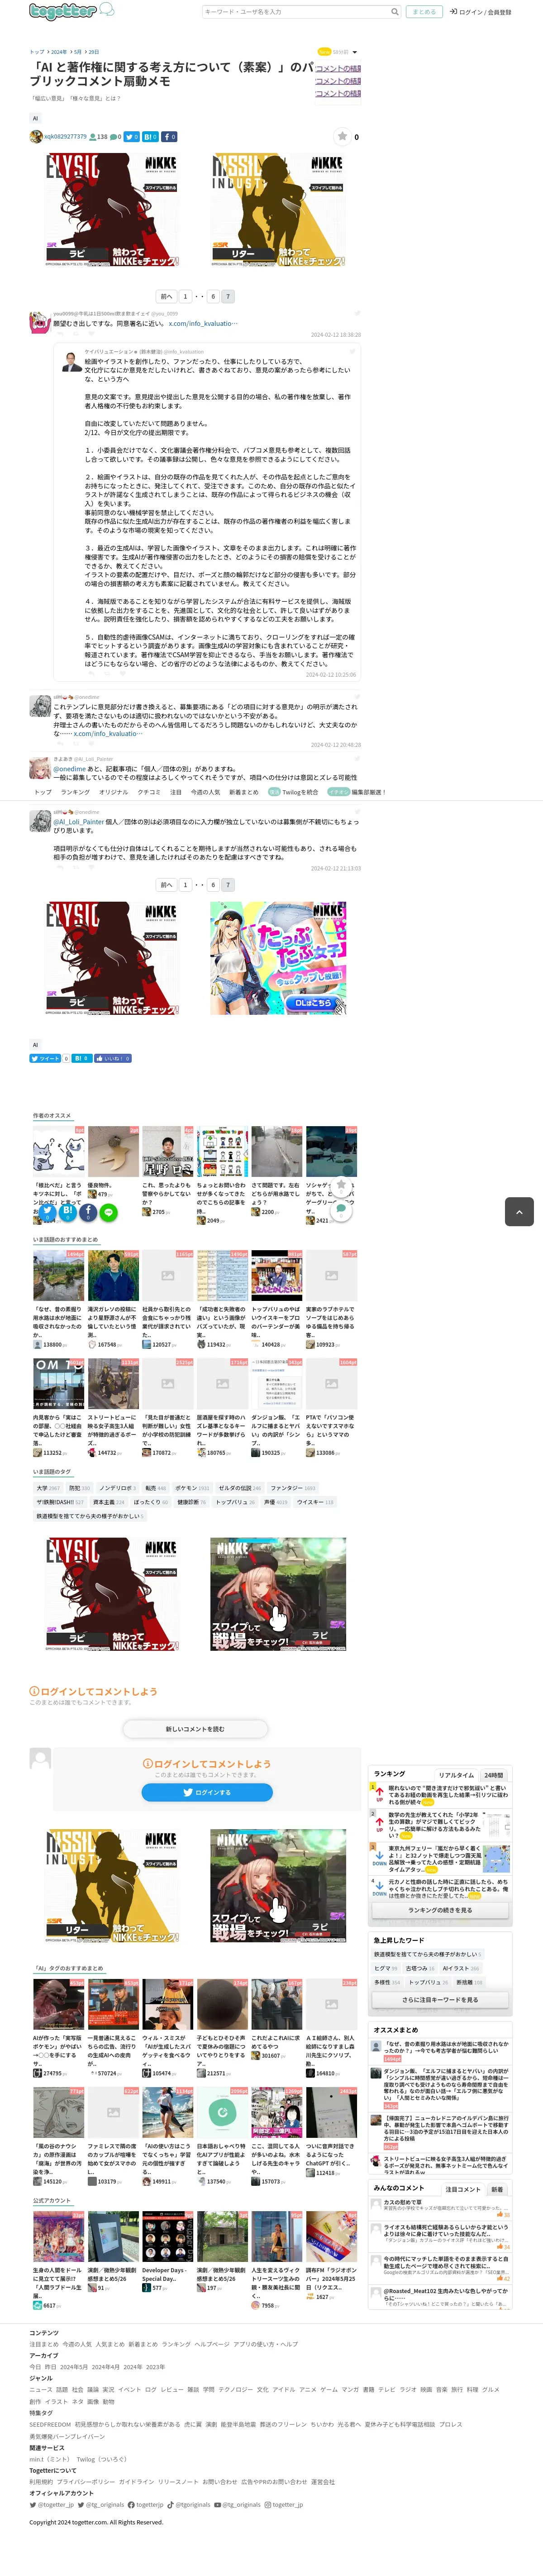The image size is (543, 2576).
Task: Click the ヒグマ trending word tag
Action: pyautogui.click(x=386, y=1968)
